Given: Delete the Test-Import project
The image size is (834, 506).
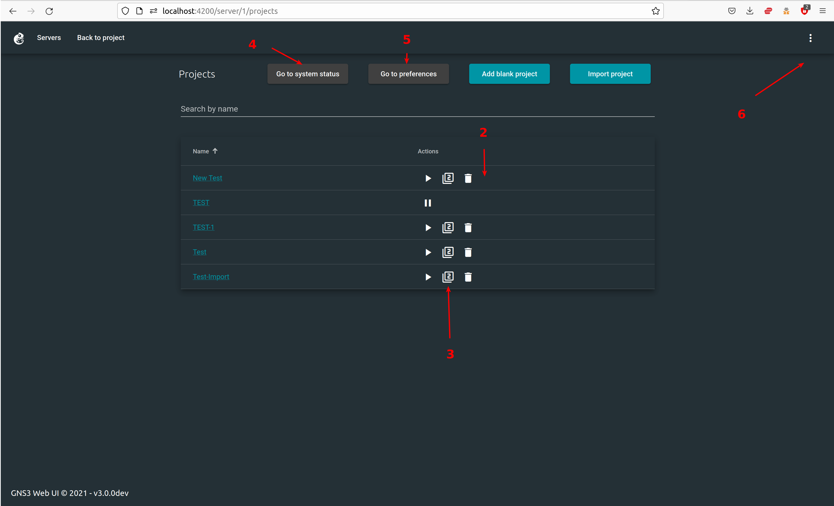Looking at the screenshot, I should point(468,277).
